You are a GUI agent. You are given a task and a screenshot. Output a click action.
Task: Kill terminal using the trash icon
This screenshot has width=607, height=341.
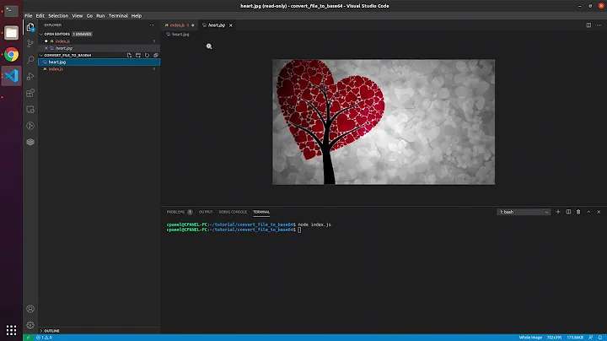click(578, 212)
